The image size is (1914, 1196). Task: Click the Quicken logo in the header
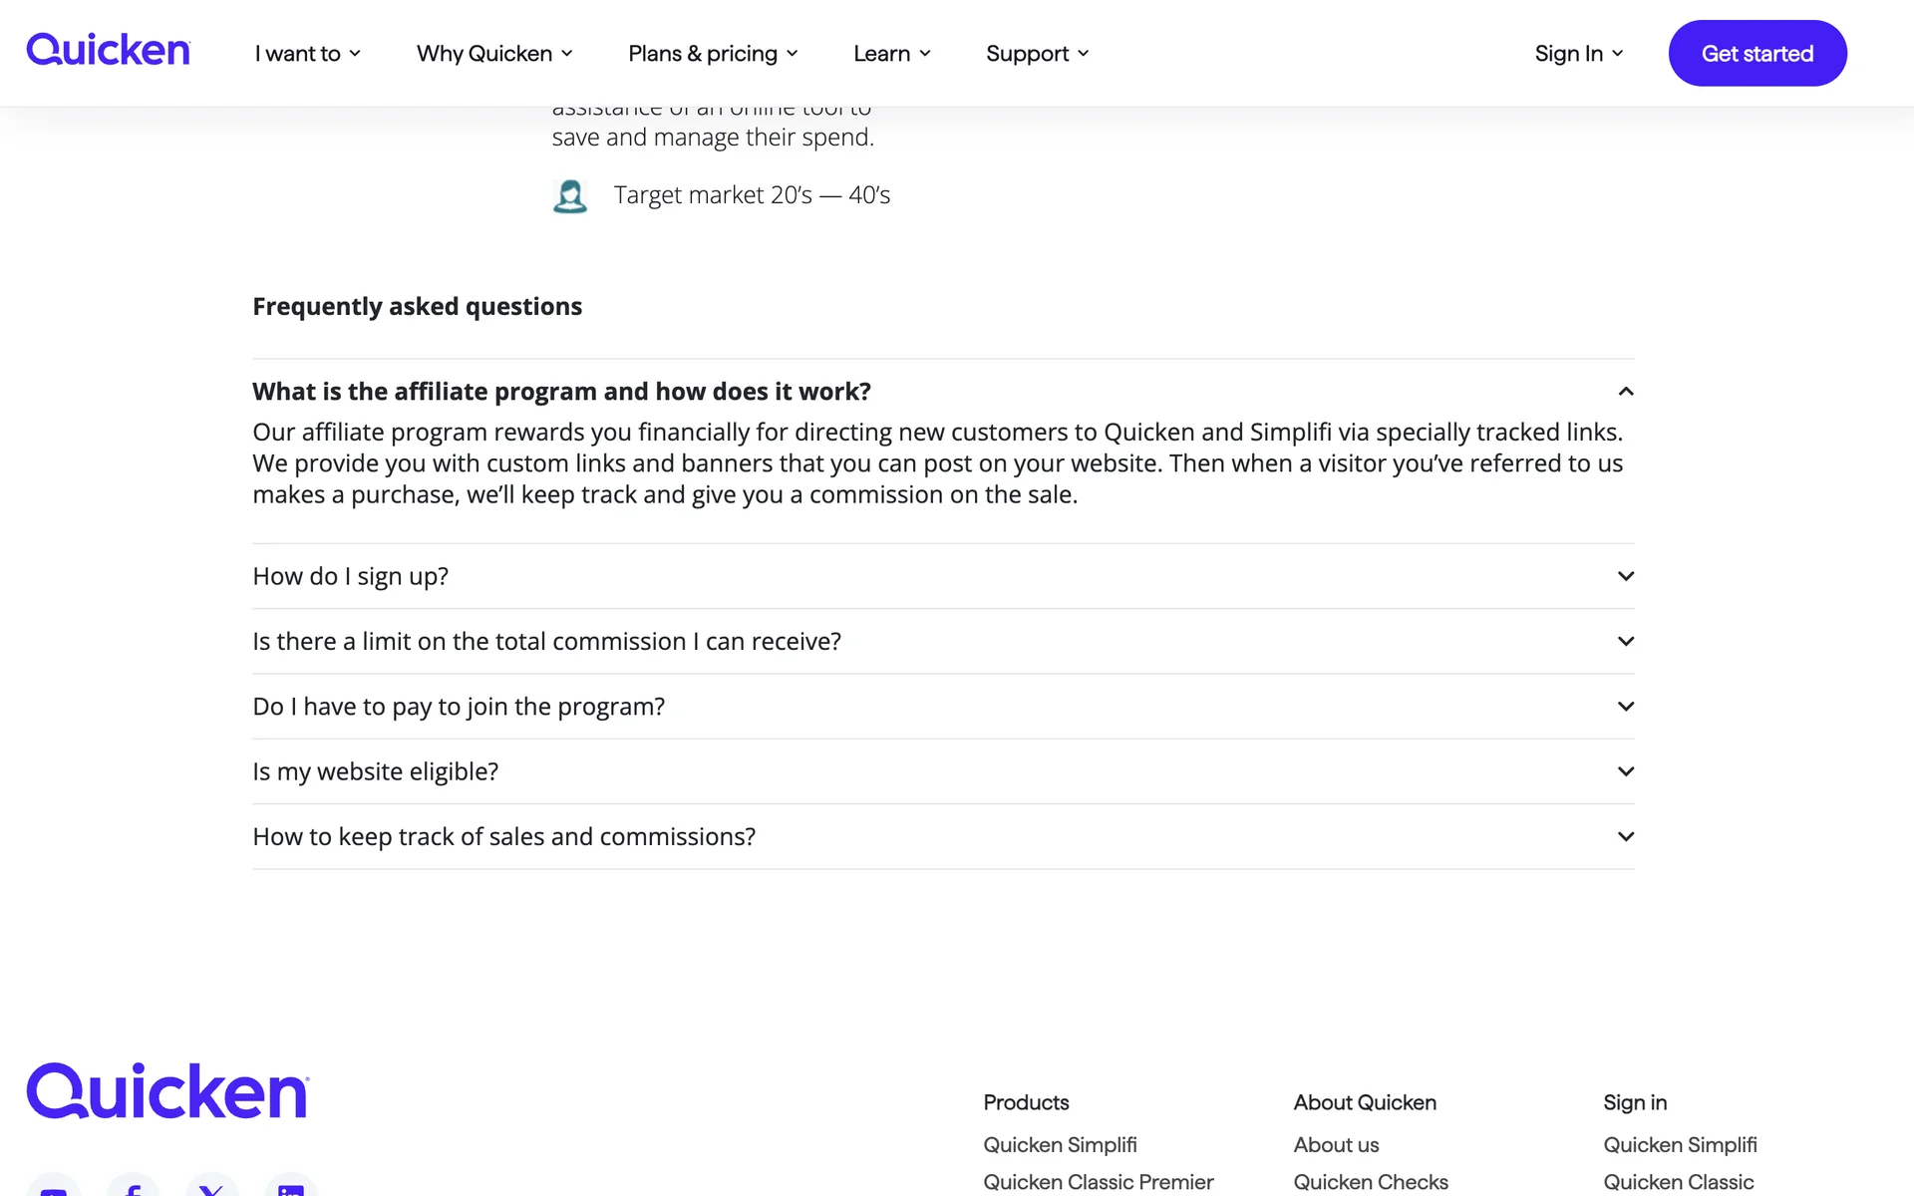[108, 51]
